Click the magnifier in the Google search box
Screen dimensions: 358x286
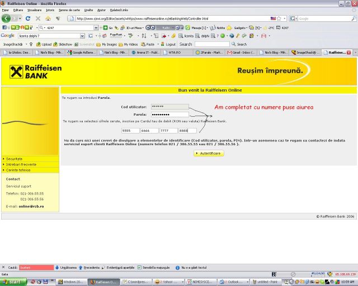(x=354, y=18)
